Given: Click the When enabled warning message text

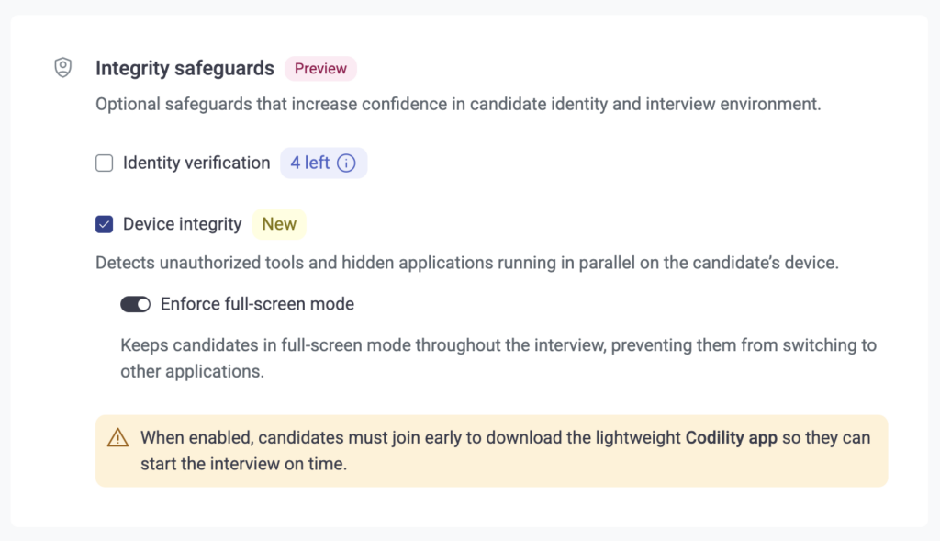Looking at the screenshot, I should tap(506, 450).
